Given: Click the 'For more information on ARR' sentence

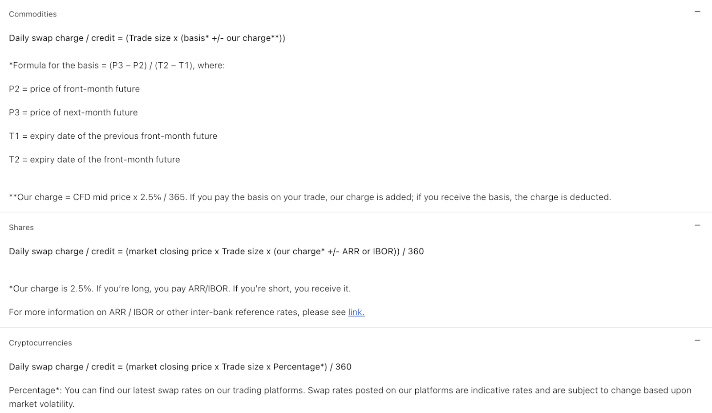Looking at the screenshot, I should 187,312.
